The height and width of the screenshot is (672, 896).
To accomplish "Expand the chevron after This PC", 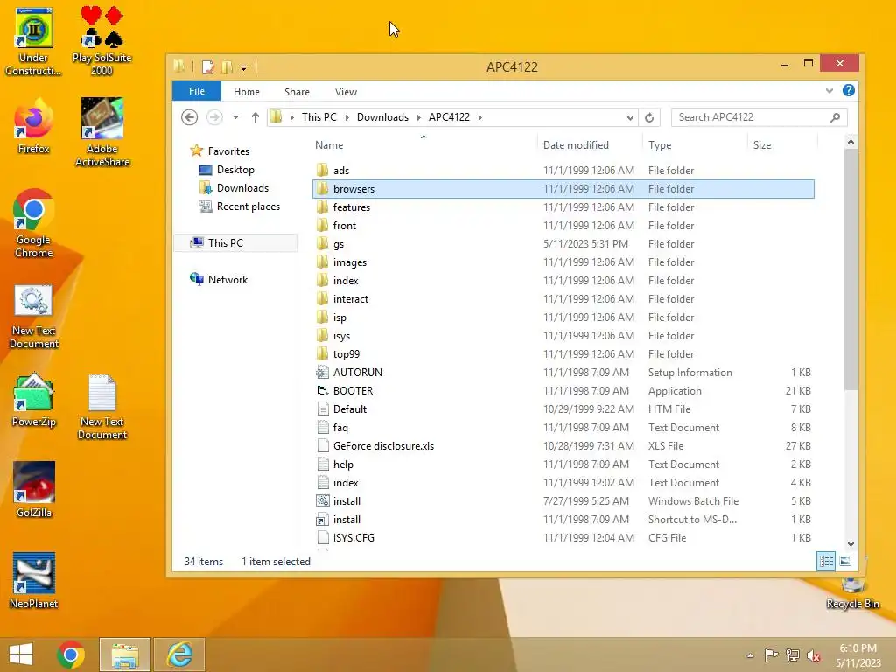I will (x=346, y=118).
